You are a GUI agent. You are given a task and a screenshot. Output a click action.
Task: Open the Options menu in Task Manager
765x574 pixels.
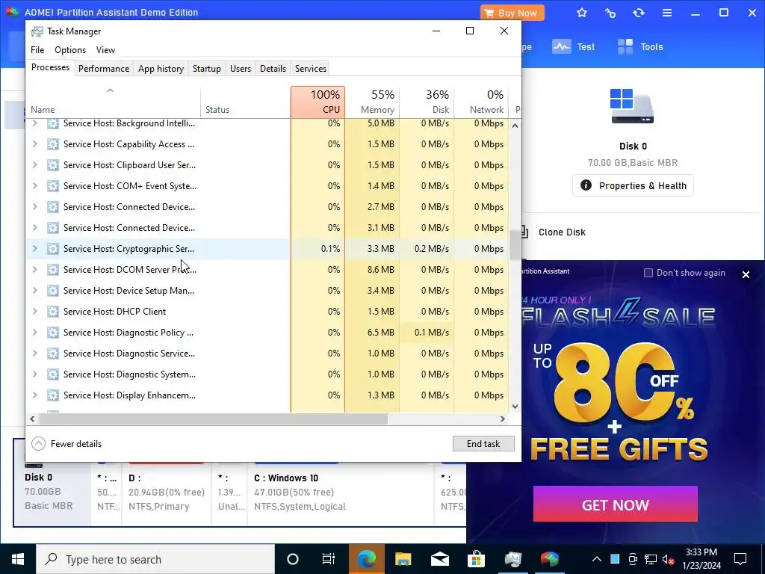point(70,50)
